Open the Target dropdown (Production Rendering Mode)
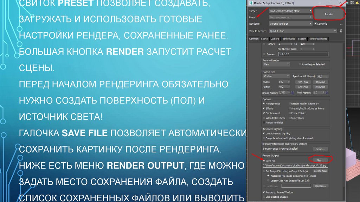Image resolution: width=360 pixels, height=202 pixels. tap(290, 11)
